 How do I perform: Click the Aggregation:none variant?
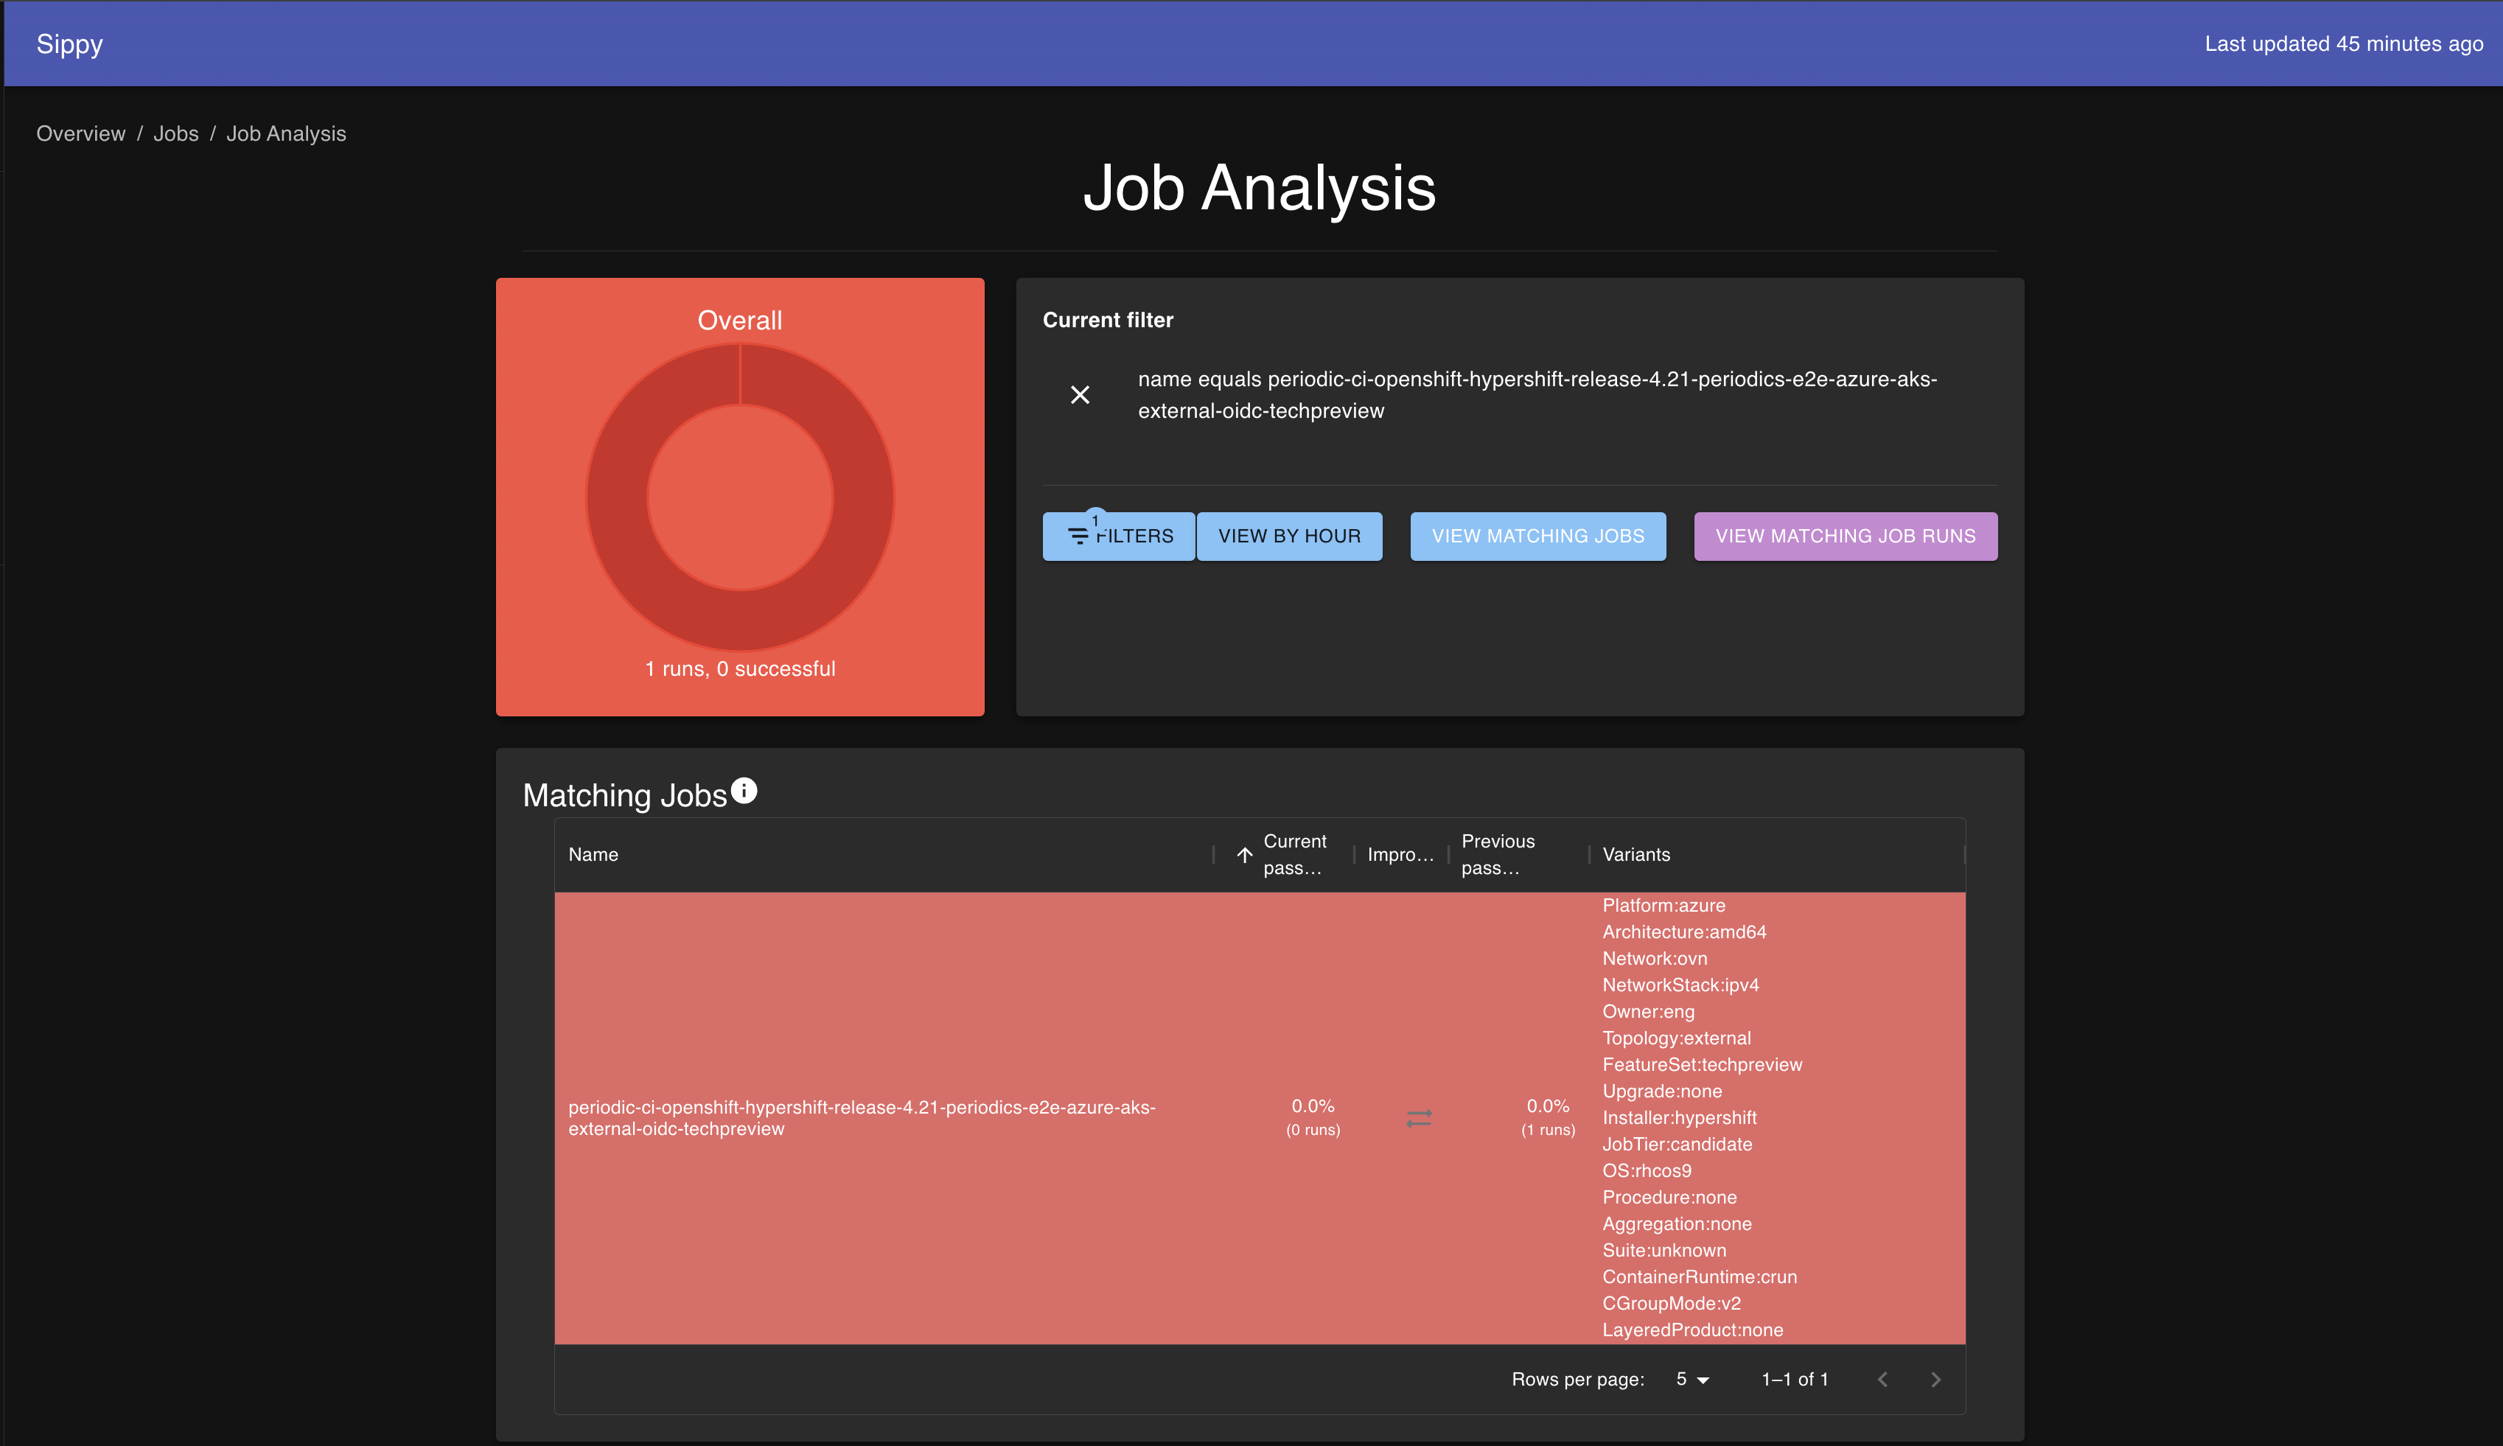click(1677, 1225)
